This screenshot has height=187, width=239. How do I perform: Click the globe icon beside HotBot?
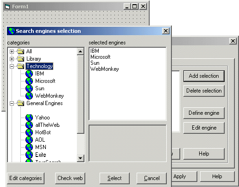point(29,132)
